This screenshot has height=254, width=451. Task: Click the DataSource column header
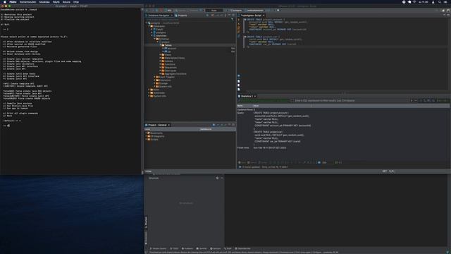206,129
